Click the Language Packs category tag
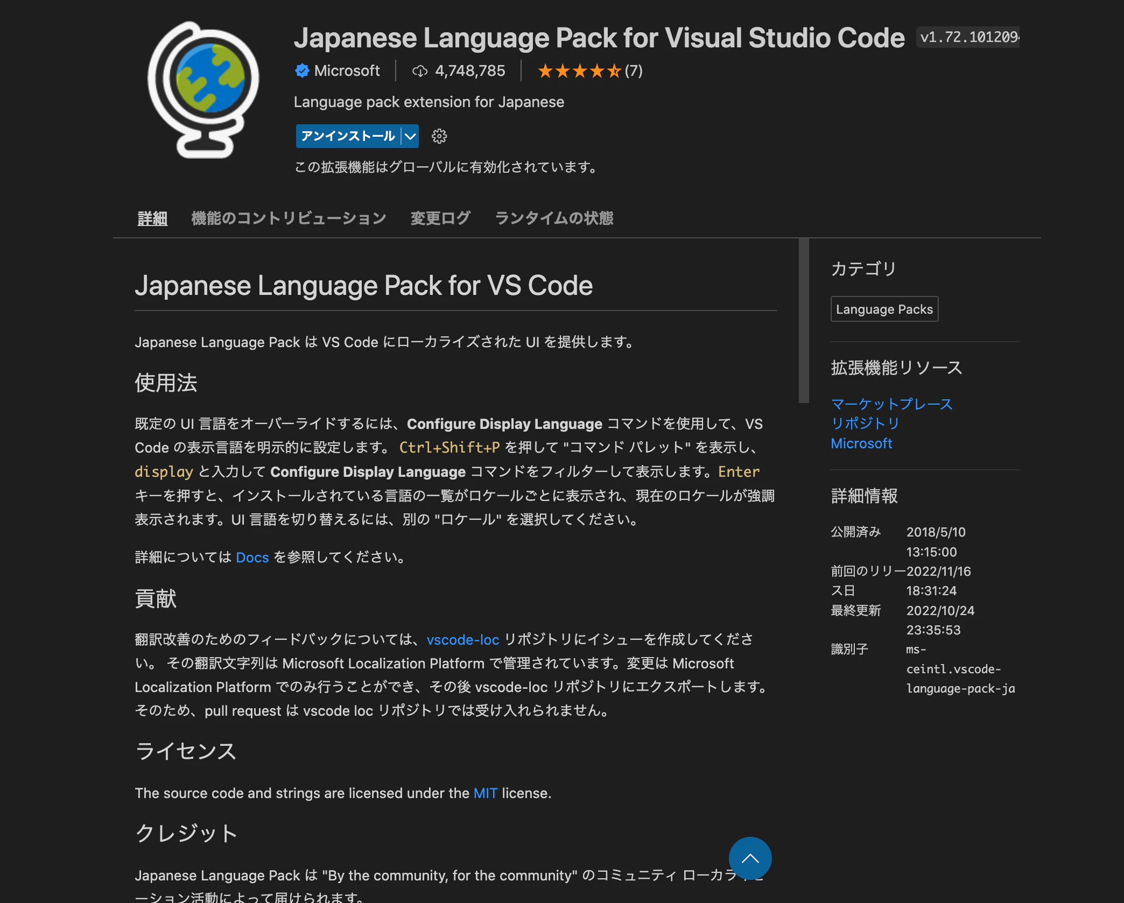Screen dimensions: 1124x903 pyautogui.click(x=884, y=309)
